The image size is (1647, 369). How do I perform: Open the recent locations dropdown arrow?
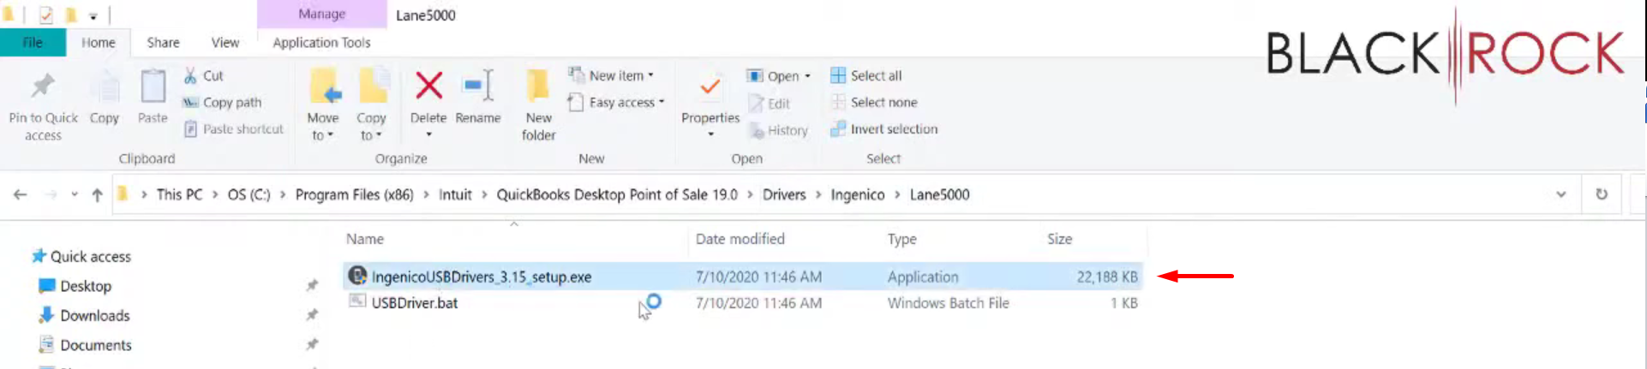pos(75,194)
